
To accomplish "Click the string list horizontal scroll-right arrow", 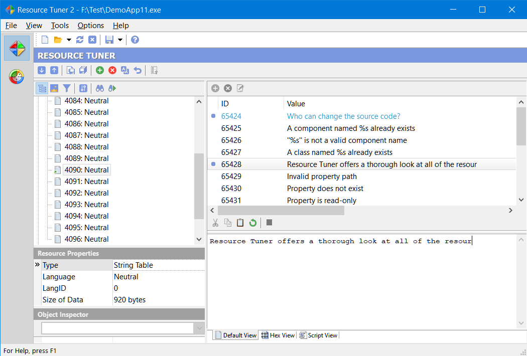I will click(510, 211).
